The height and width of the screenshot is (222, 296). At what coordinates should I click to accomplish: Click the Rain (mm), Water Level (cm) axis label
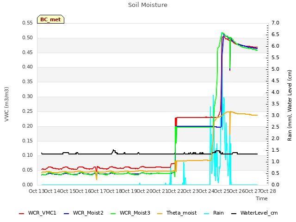pyautogui.click(x=290, y=105)
